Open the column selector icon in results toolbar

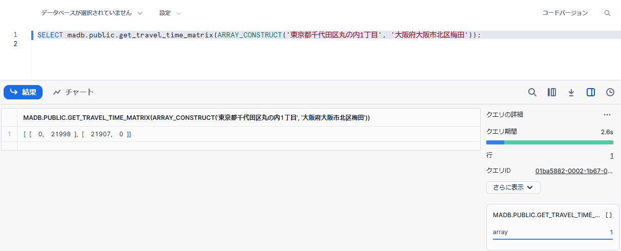click(552, 92)
